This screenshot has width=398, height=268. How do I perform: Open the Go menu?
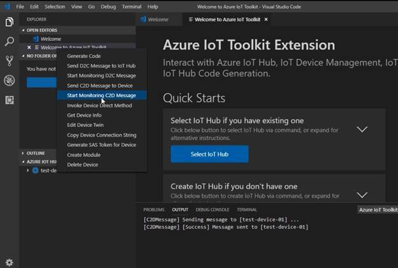91,6
